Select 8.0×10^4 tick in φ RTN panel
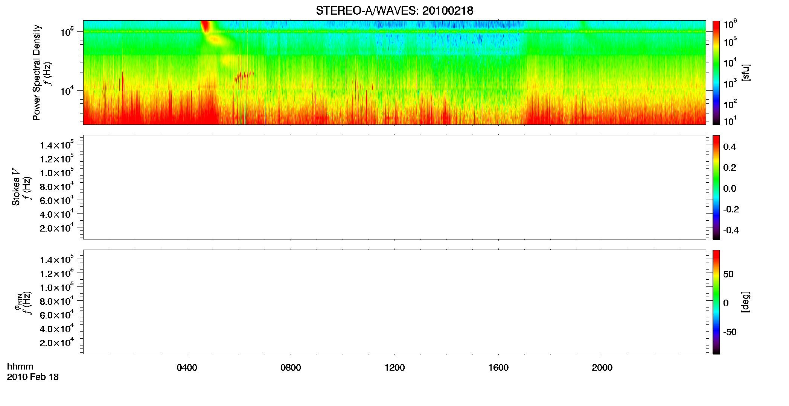 (57, 301)
